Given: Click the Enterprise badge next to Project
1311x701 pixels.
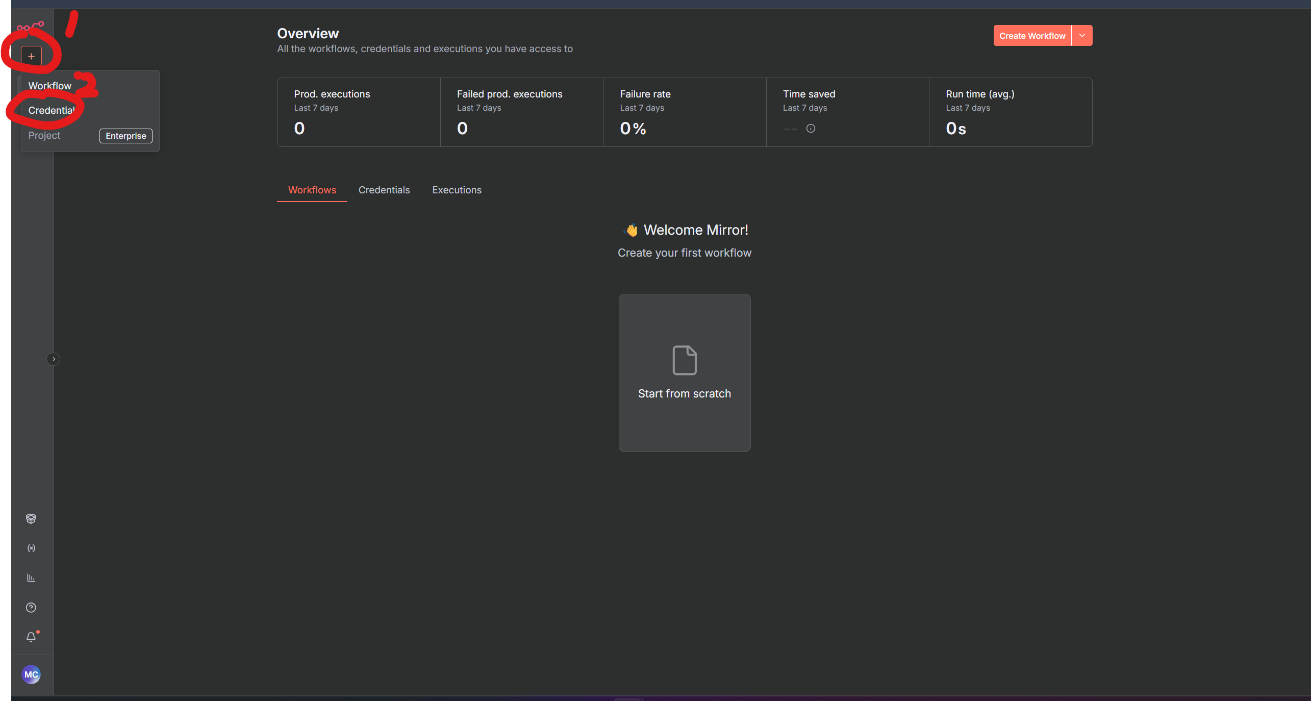Looking at the screenshot, I should coord(126,136).
